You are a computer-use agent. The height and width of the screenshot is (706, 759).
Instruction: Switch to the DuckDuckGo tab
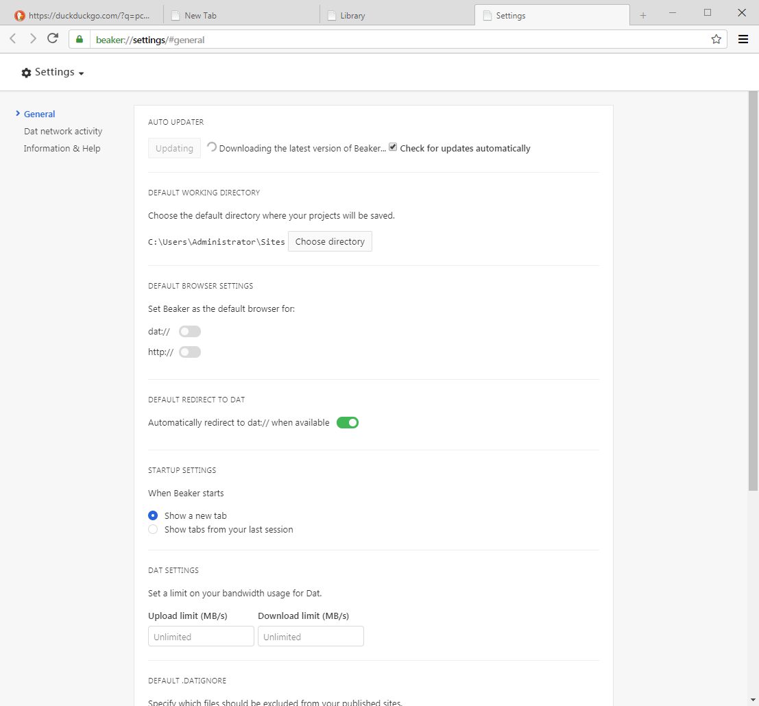tap(84, 15)
